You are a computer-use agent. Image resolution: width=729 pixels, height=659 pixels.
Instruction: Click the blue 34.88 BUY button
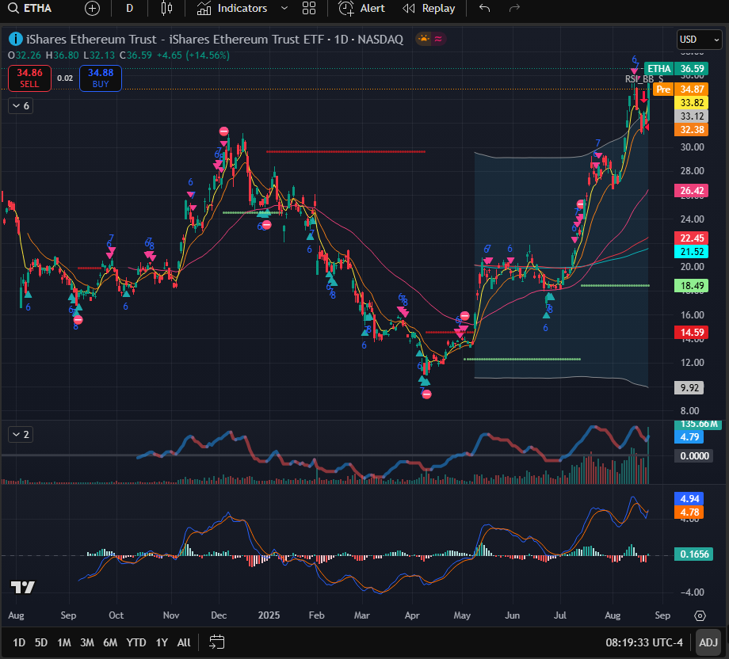pos(101,78)
